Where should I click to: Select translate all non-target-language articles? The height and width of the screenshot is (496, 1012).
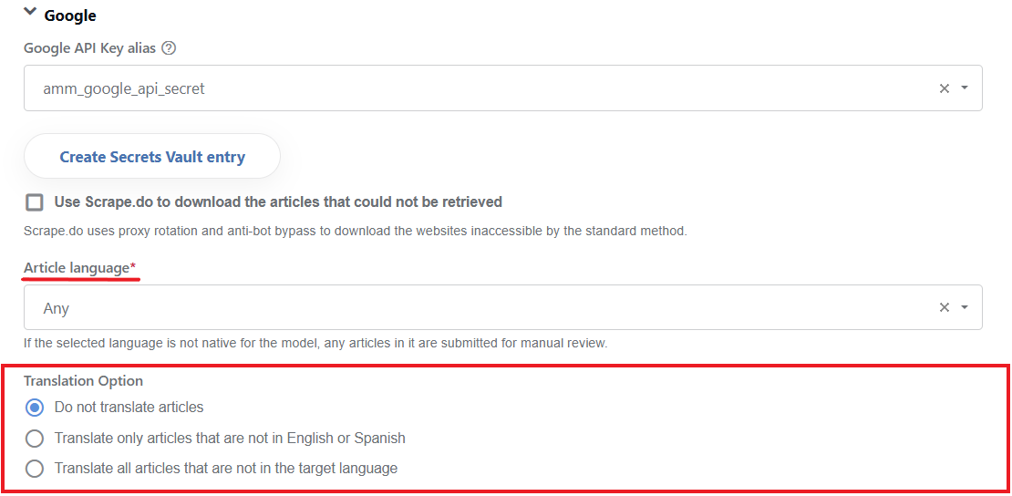tap(35, 469)
